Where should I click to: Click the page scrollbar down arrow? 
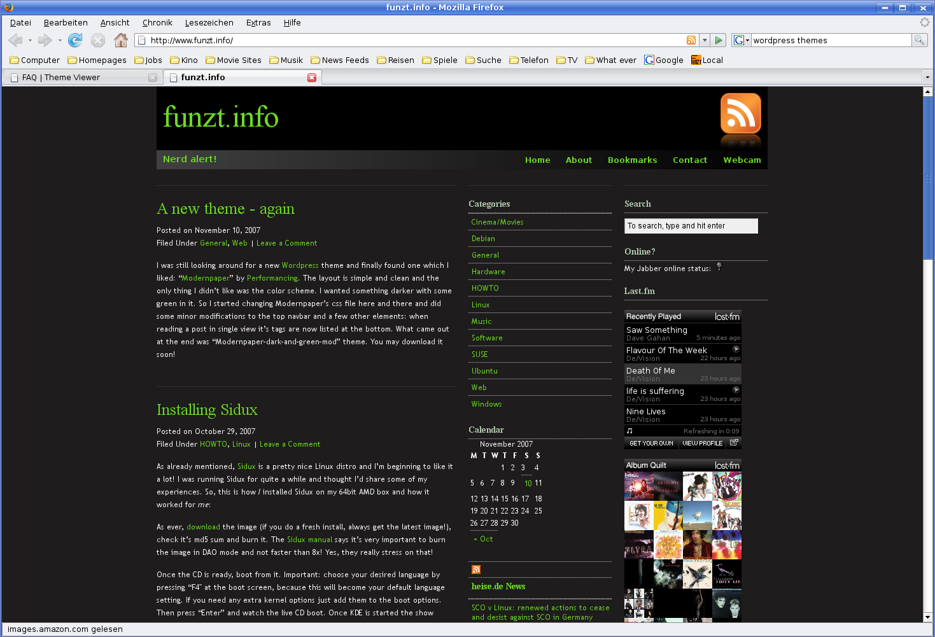pos(927,617)
